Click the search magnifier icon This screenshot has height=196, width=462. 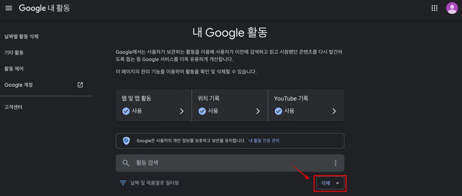tap(126, 163)
